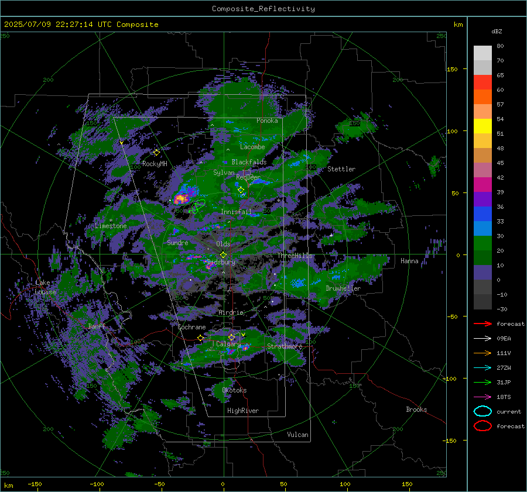
Task: Pick the cyan 27ZW arrow legend icon
Action: [482, 368]
